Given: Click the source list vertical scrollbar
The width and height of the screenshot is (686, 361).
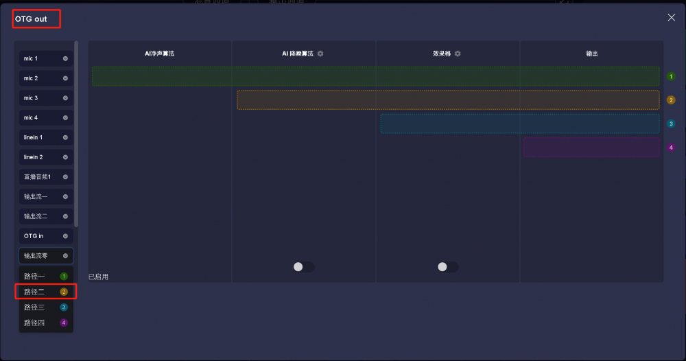Looking at the screenshot, I should pyautogui.click(x=76, y=134).
